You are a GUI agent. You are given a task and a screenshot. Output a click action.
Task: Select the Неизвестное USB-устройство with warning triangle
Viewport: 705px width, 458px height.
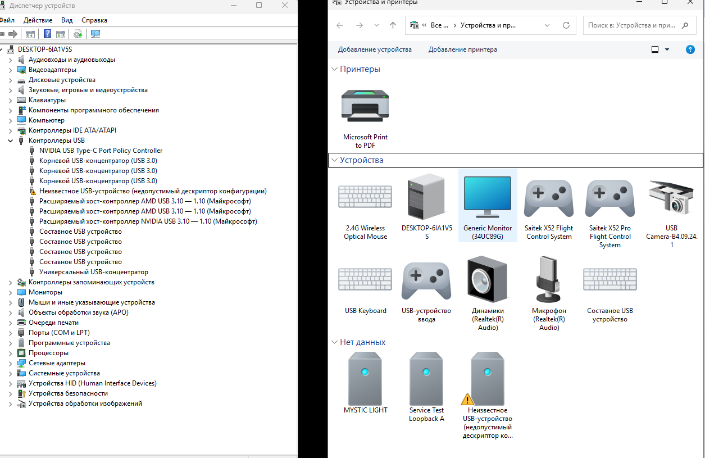pyautogui.click(x=487, y=378)
